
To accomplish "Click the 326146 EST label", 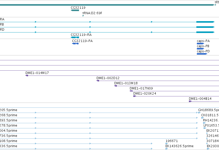I will [x=213, y=136].
